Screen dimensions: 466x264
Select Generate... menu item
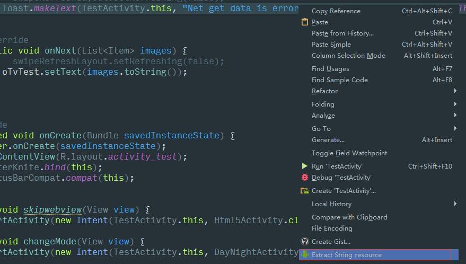379,140
